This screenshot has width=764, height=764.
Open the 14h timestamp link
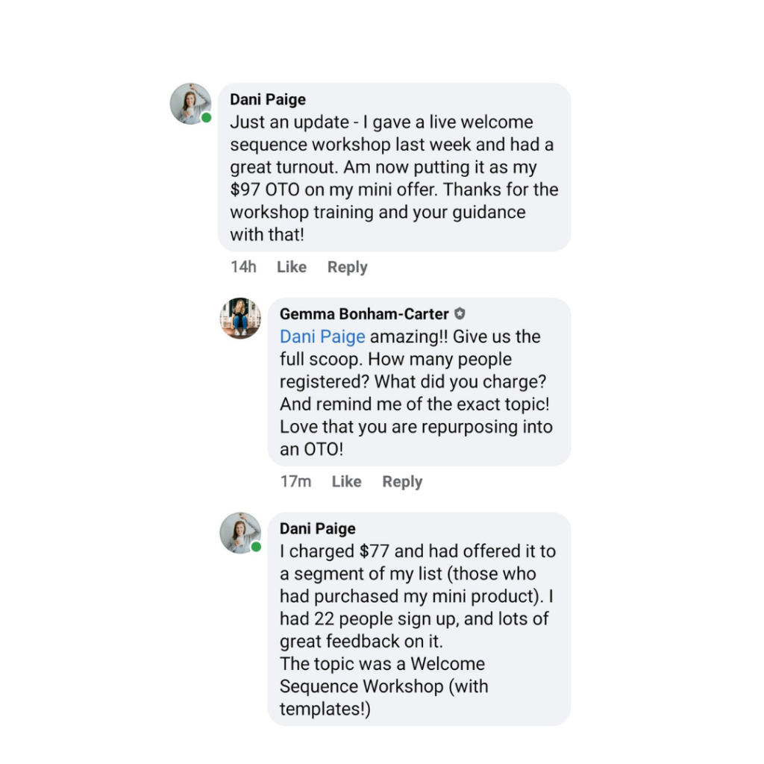click(x=243, y=267)
